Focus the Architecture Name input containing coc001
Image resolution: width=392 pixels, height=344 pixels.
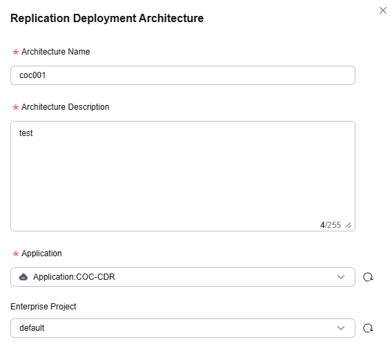(x=183, y=75)
